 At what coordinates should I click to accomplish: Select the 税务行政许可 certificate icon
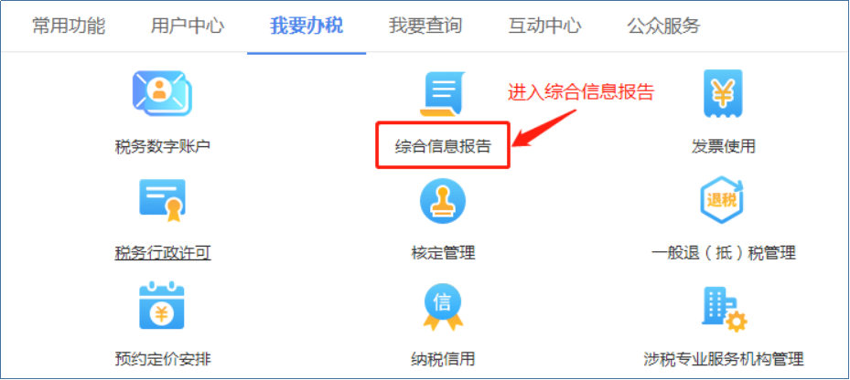[162, 200]
